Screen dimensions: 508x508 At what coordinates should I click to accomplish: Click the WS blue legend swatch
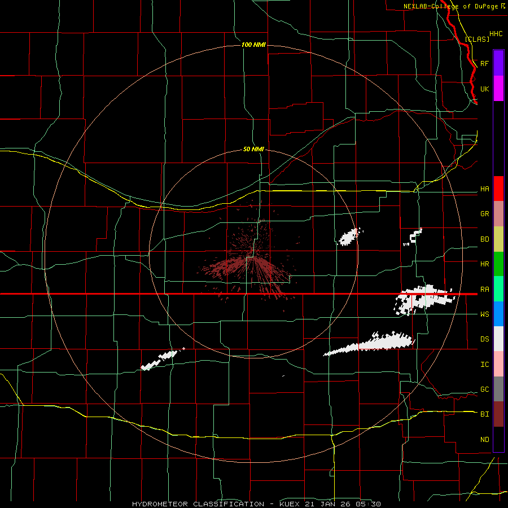pyautogui.click(x=498, y=314)
